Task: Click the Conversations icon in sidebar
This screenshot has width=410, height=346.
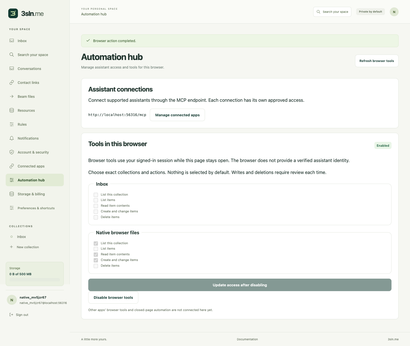Action: (12, 69)
